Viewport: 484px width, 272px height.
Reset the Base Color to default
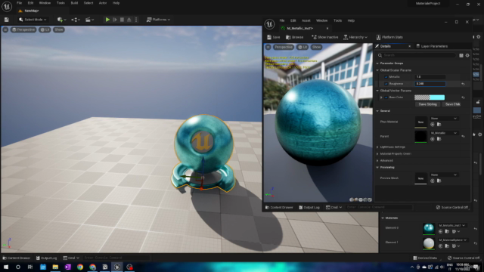point(463,97)
